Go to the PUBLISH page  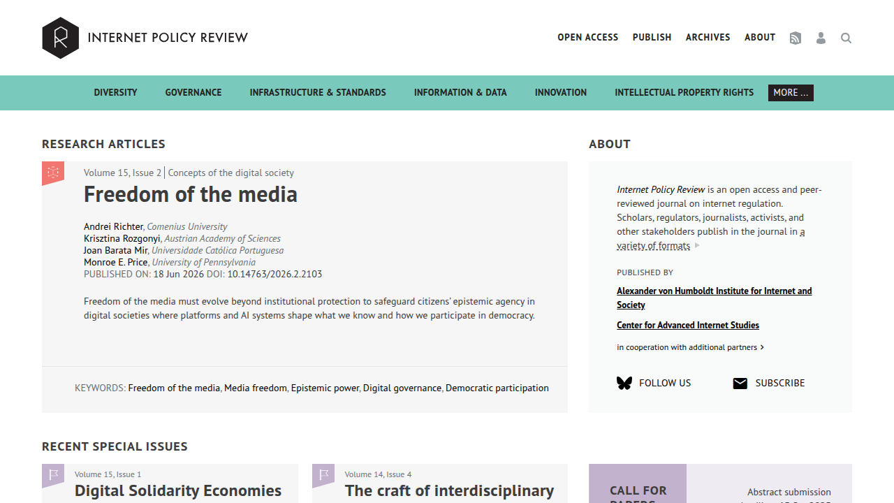[x=652, y=37]
